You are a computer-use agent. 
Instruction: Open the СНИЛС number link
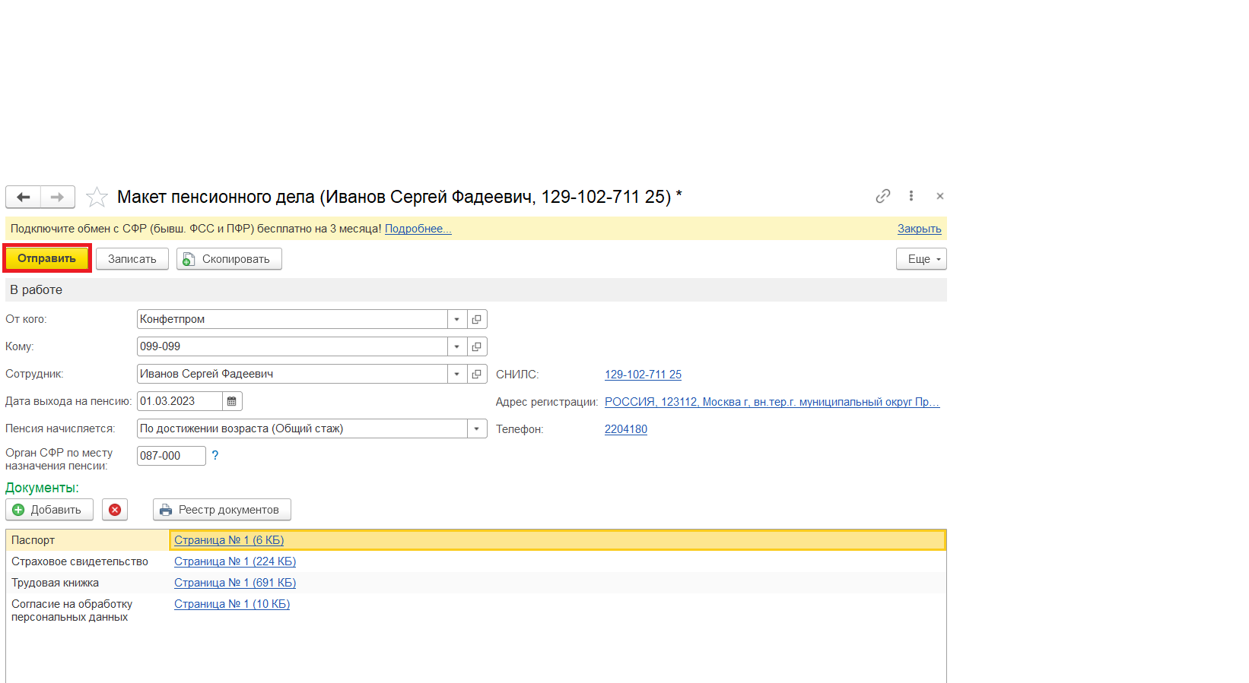643,375
